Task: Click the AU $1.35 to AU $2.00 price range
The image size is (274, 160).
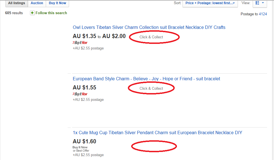Action: [99, 36]
